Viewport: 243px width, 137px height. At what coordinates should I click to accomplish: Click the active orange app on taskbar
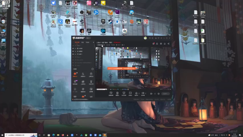point(105,135)
